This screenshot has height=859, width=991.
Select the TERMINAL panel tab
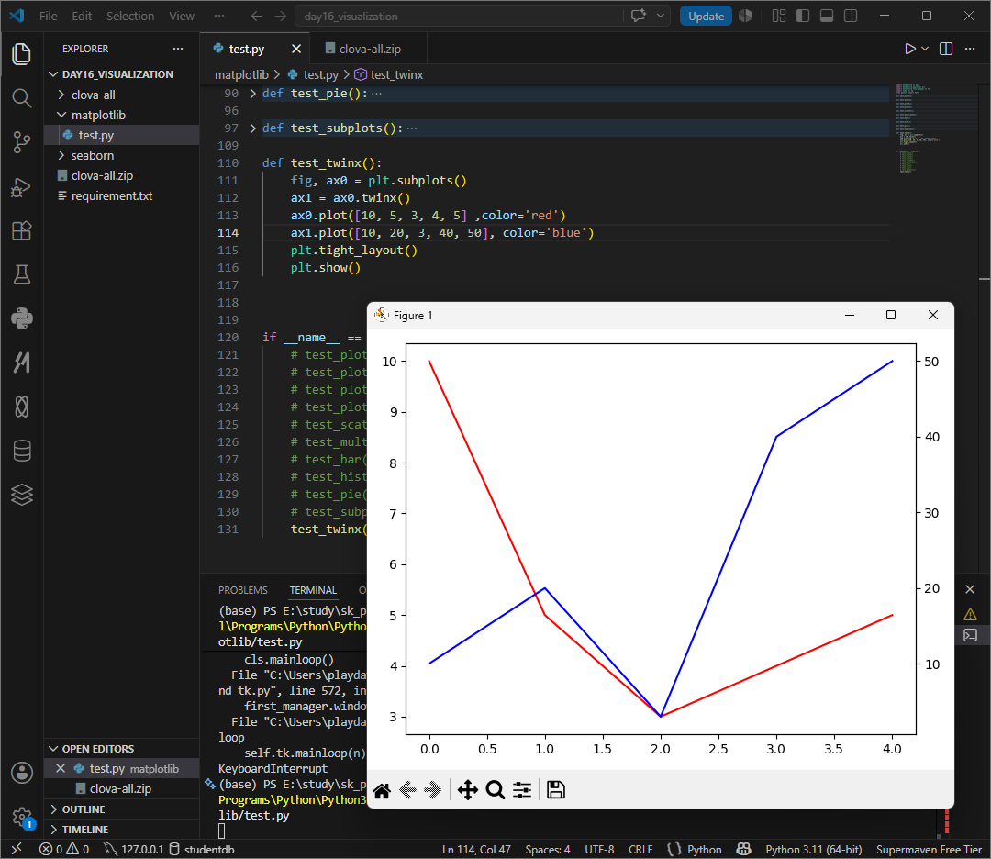[313, 590]
